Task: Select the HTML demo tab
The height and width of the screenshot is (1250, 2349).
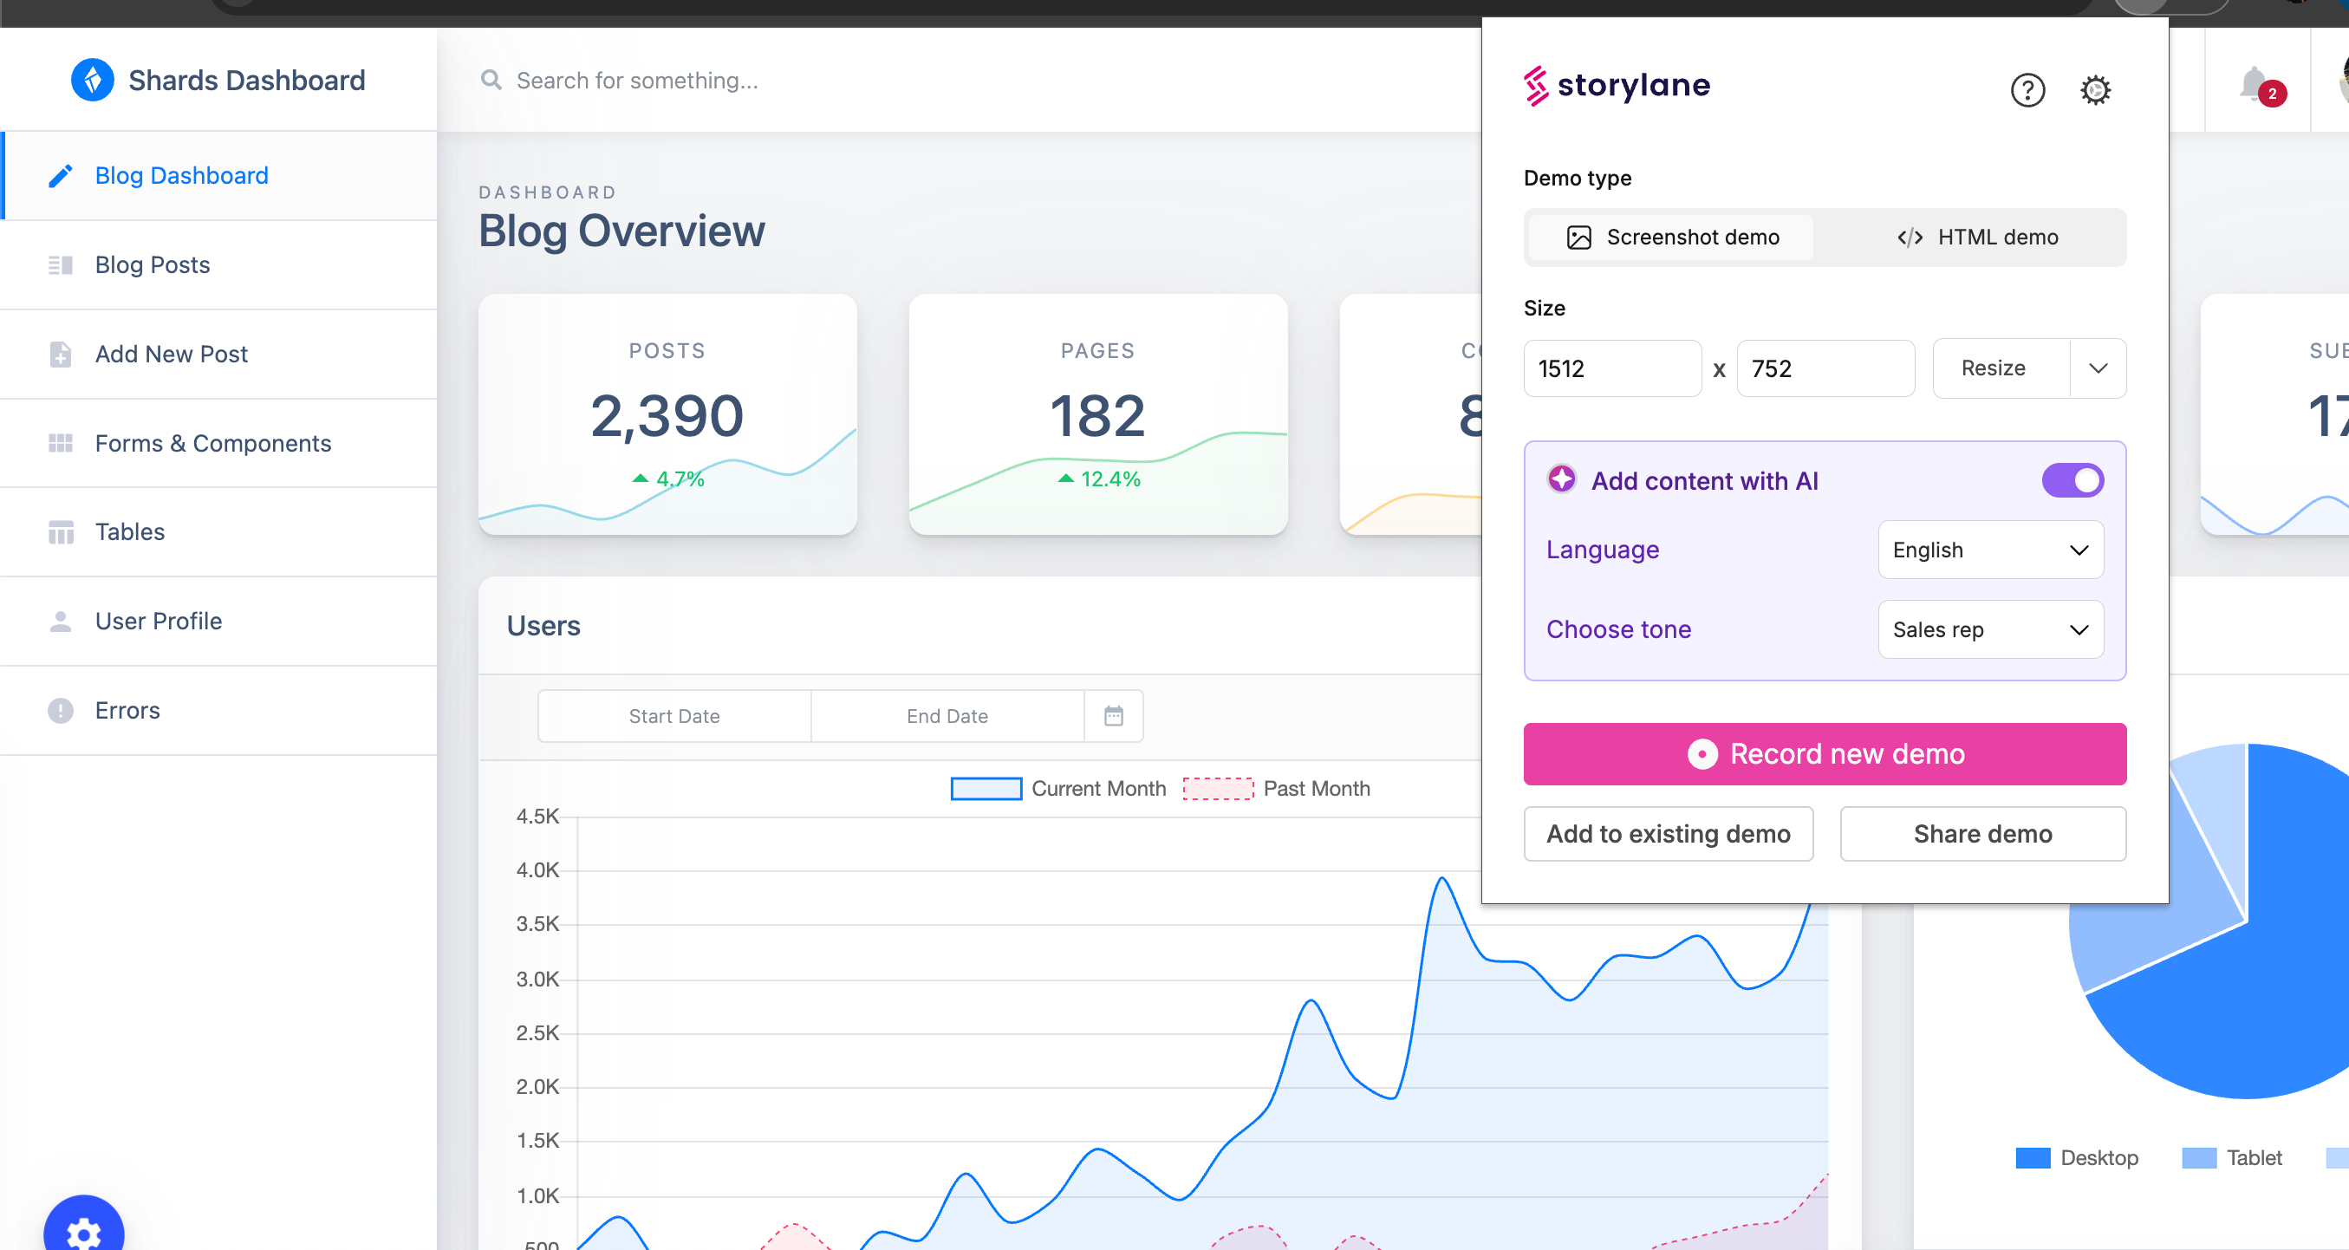Action: pyautogui.click(x=1977, y=237)
